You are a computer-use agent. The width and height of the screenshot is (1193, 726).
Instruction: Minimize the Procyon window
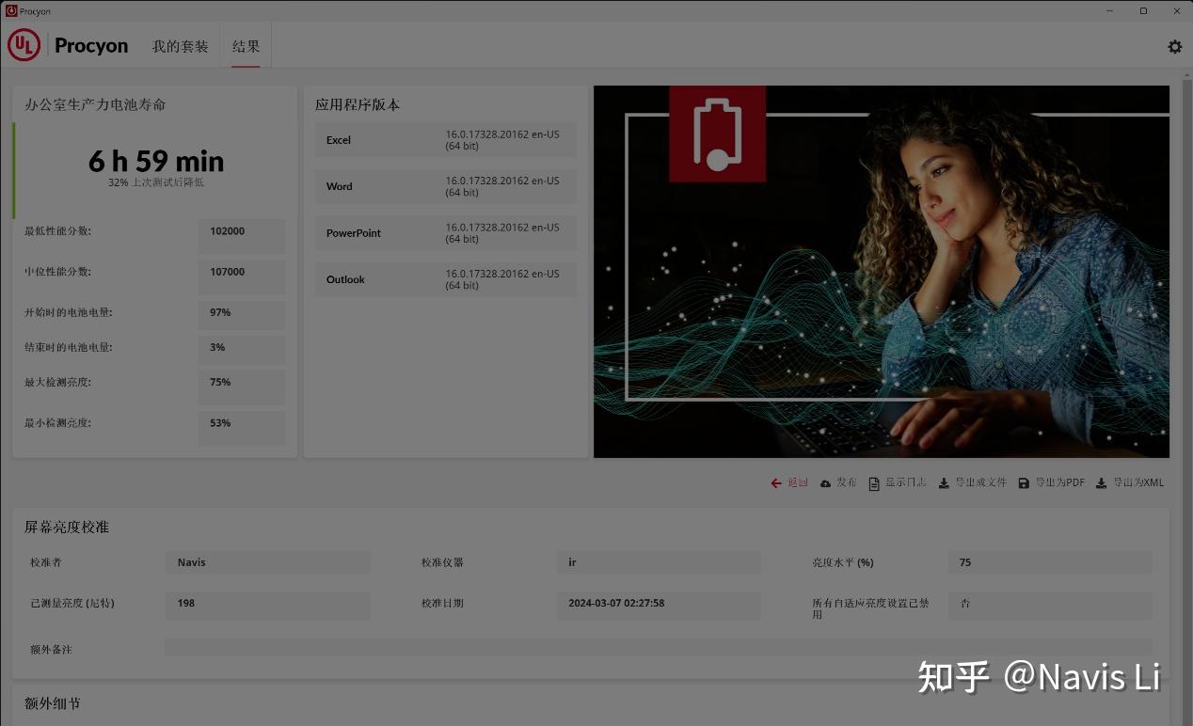tap(1109, 11)
